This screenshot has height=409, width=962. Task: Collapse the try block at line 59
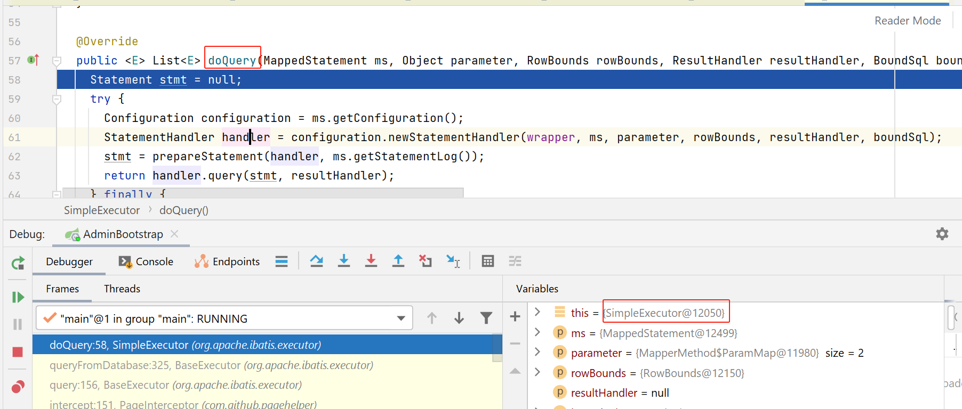[x=57, y=99]
